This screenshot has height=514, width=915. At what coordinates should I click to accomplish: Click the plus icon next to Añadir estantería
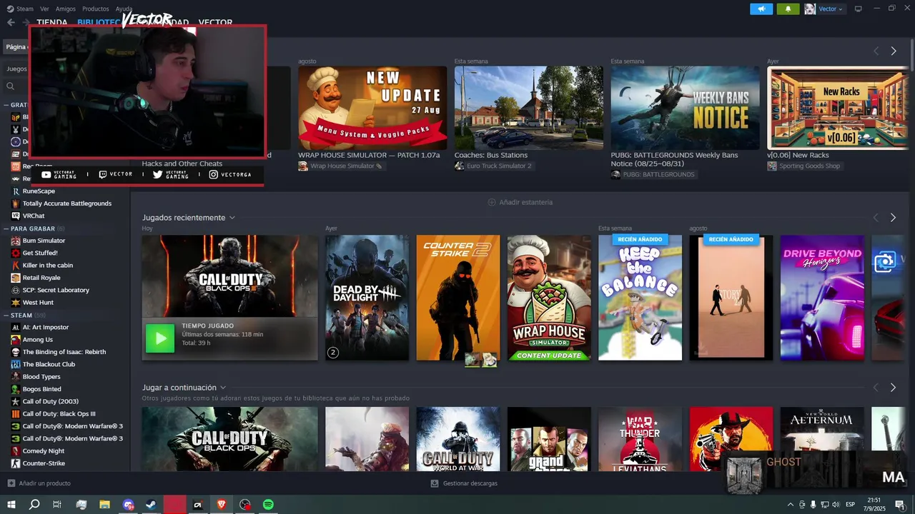(492, 202)
